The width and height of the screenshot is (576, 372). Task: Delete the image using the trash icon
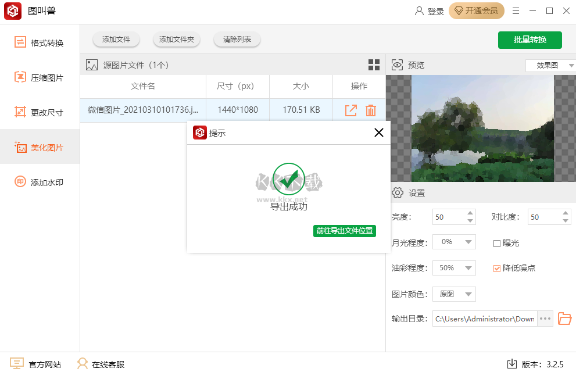pyautogui.click(x=370, y=109)
